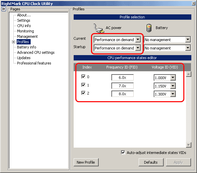
Task: Open the 1.150V voltage ID dropdown
Action: coord(173,86)
